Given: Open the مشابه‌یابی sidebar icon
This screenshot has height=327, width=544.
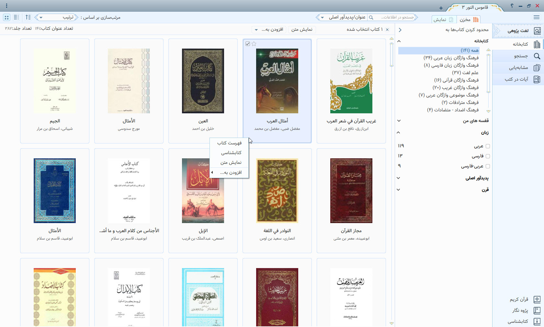Looking at the screenshot, I should [537, 68].
